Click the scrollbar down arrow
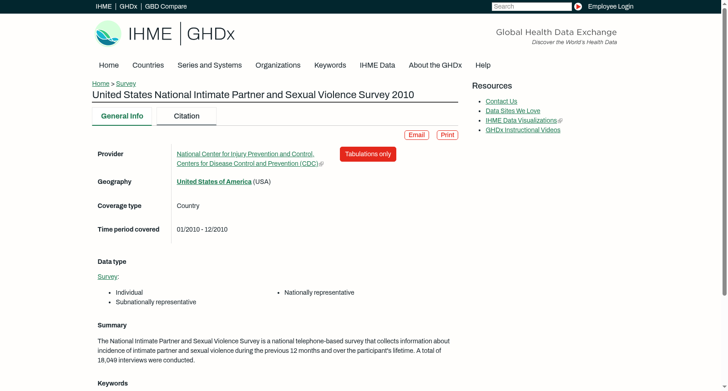 tap(724, 387)
